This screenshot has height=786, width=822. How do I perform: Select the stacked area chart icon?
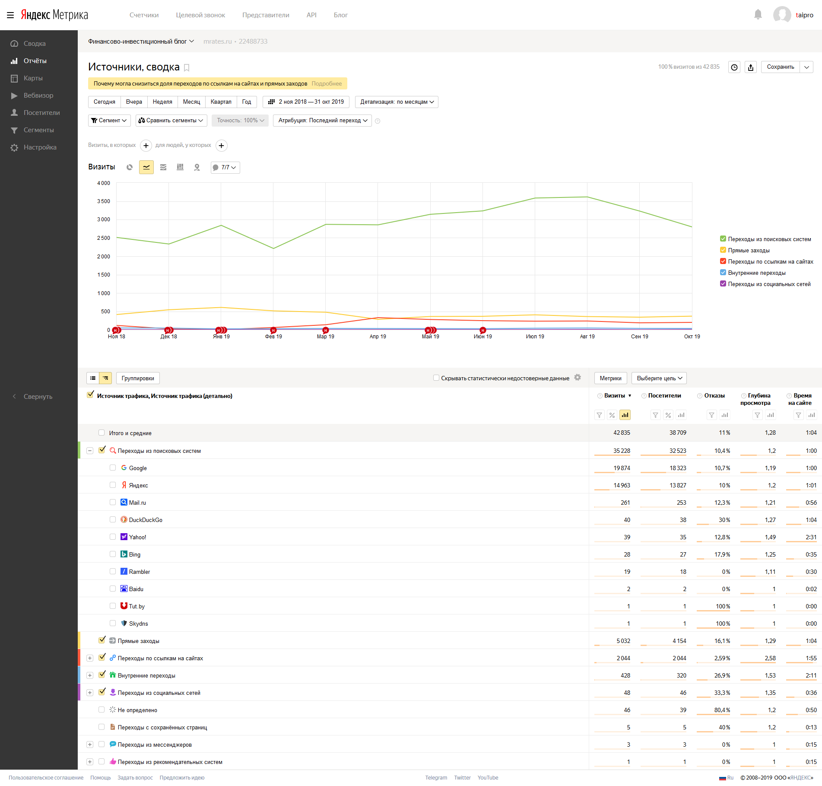[x=163, y=167]
